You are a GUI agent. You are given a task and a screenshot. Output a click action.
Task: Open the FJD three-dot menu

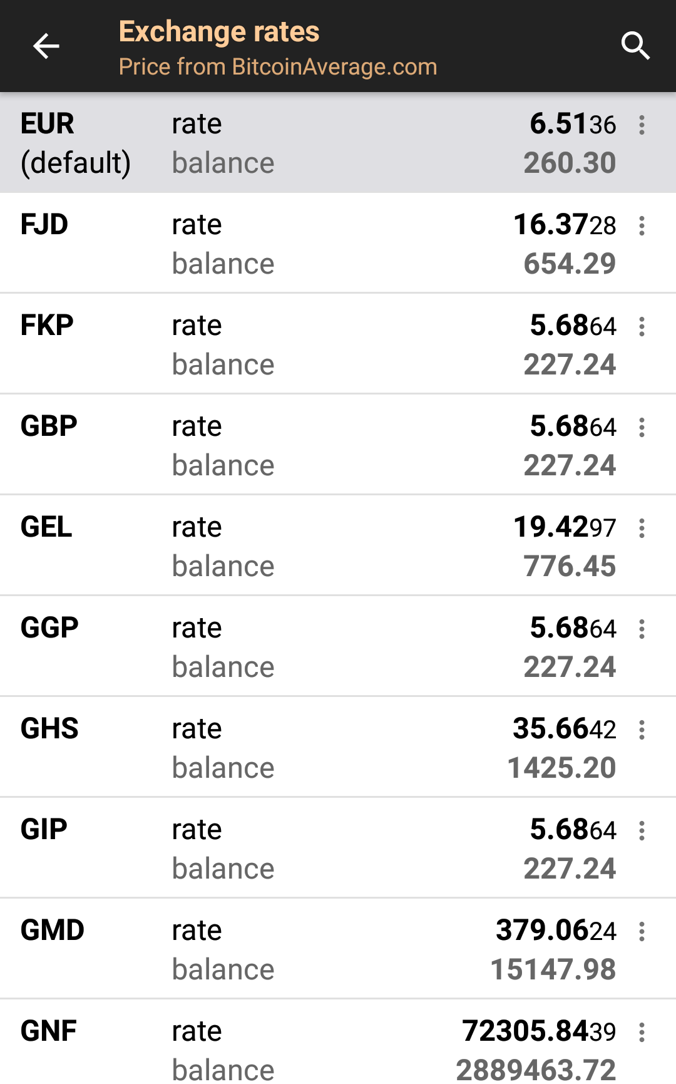coord(642,225)
